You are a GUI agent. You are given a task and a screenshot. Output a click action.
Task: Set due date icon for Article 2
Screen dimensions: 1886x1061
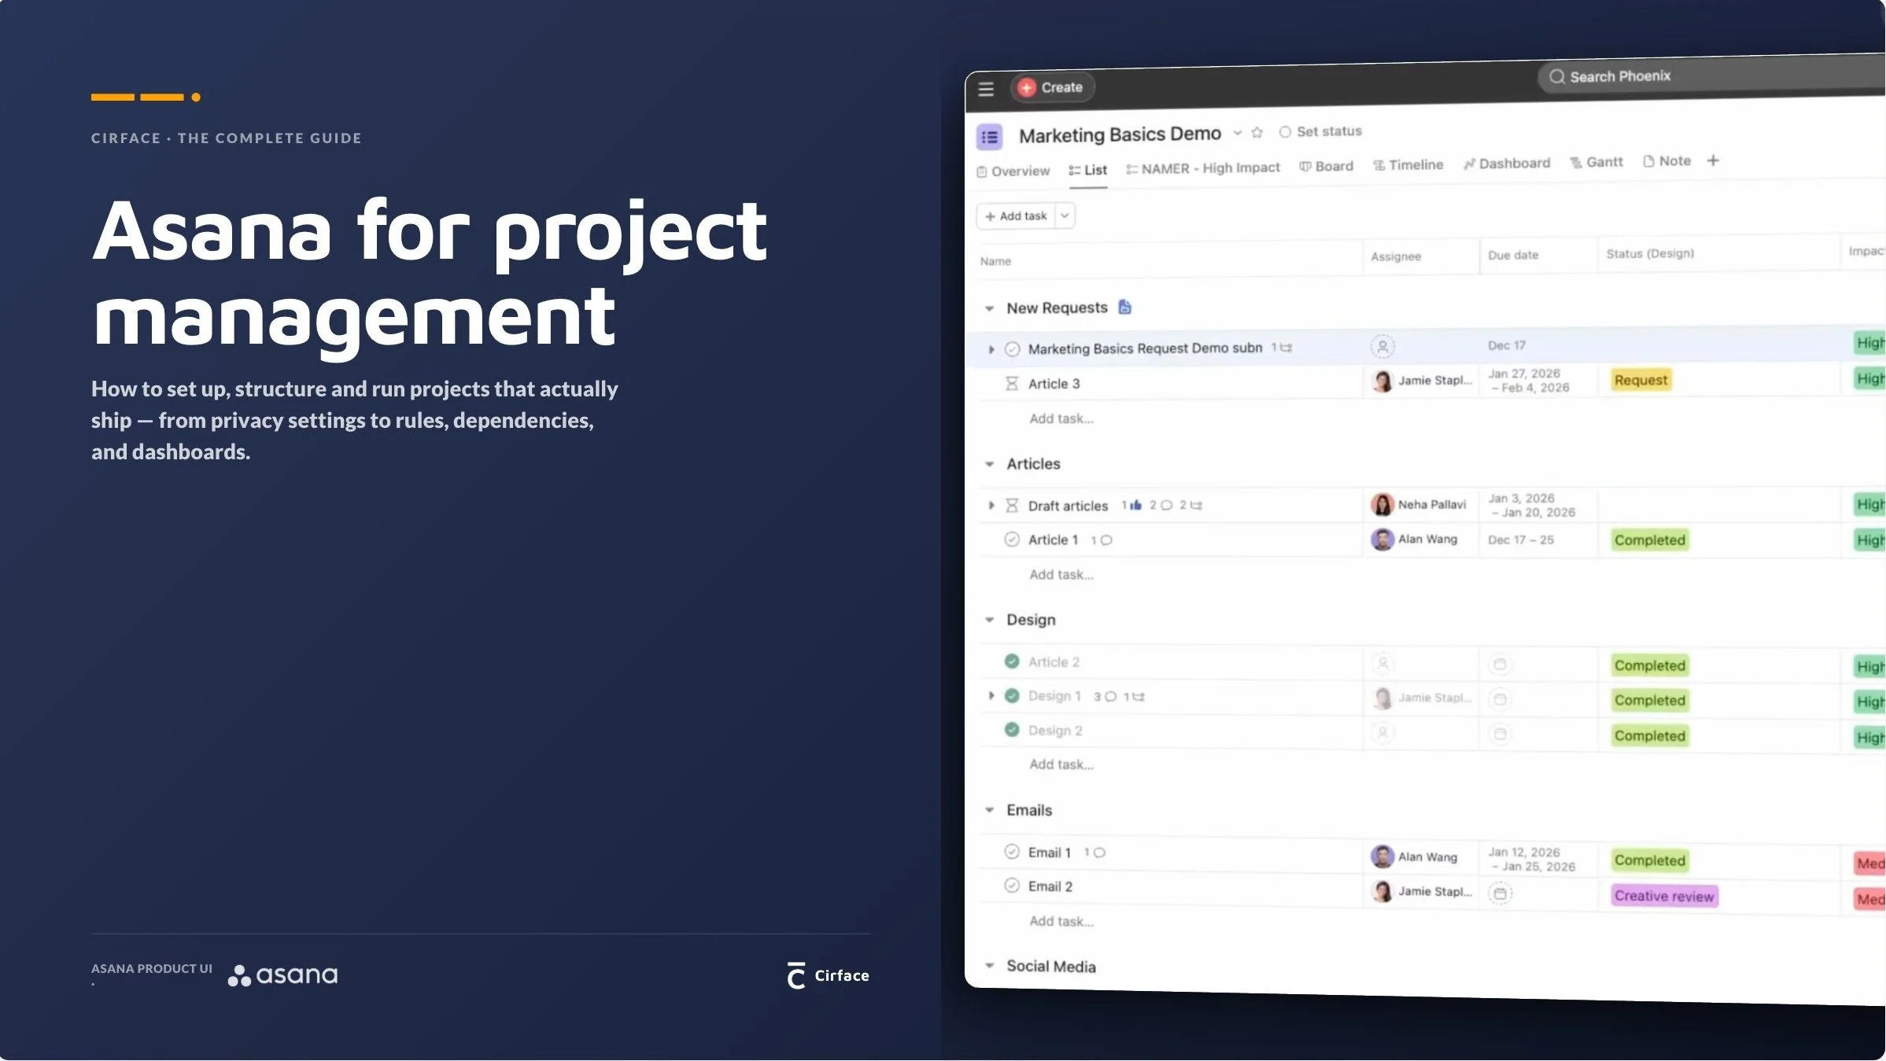[x=1500, y=665]
